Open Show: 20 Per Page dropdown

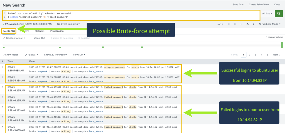tap(56, 55)
